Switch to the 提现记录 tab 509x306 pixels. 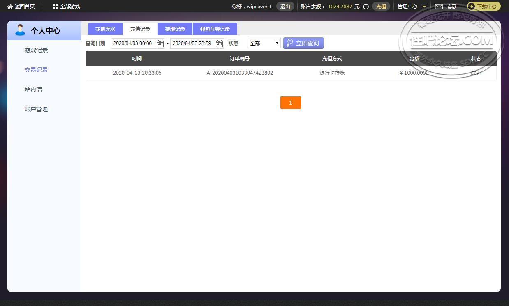[x=175, y=29]
